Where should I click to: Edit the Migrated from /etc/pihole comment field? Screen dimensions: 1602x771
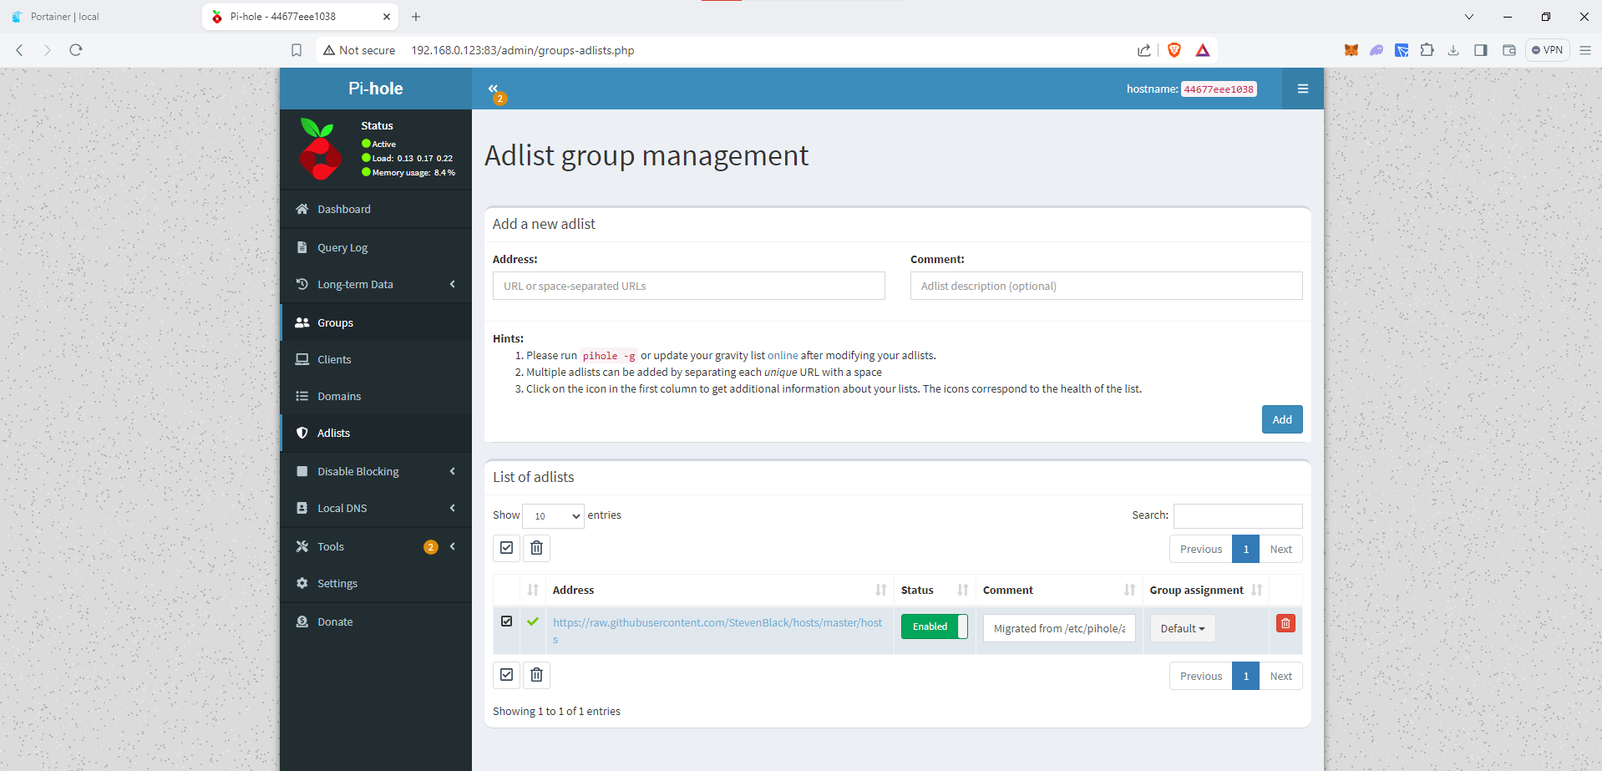(1059, 628)
